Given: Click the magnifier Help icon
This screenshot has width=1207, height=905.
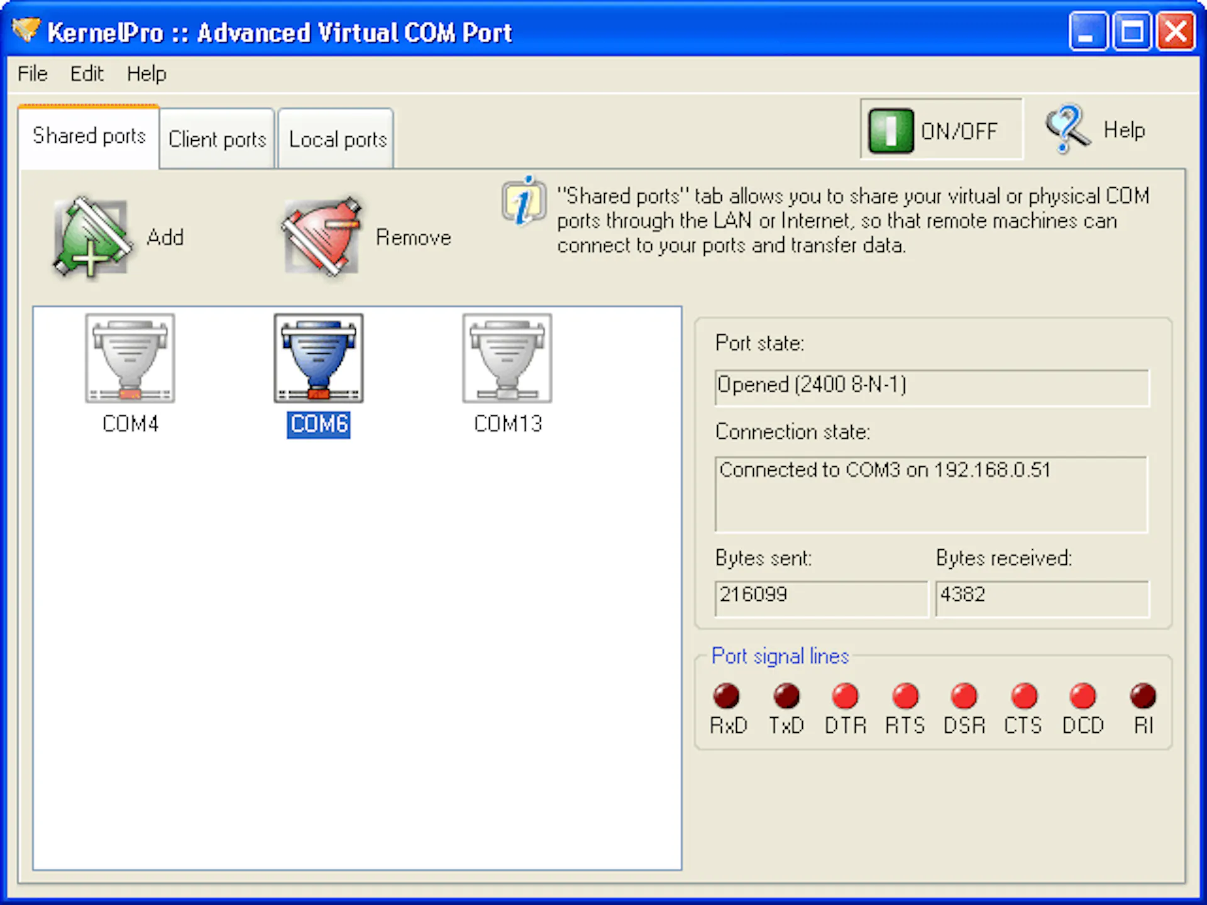Looking at the screenshot, I should coord(1068,129).
